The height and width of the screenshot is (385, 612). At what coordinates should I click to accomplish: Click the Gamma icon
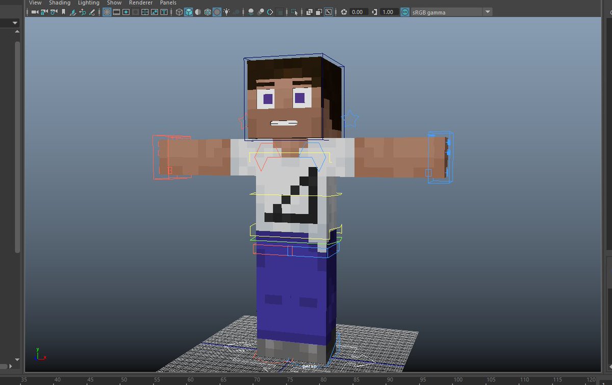(x=375, y=12)
